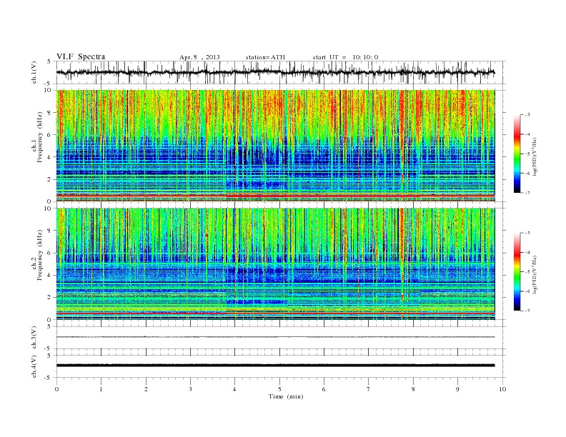Click the "5" tick on time axis
566x437 pixels.
279,389
